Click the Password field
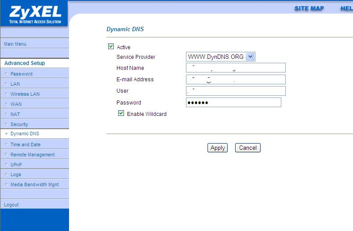The width and height of the screenshot is (353, 231). tap(233, 102)
